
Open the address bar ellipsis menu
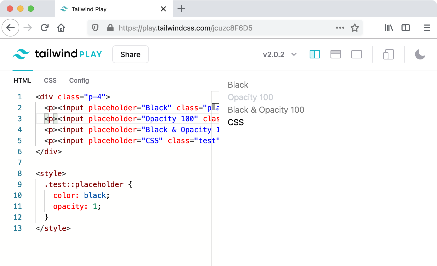pos(340,28)
